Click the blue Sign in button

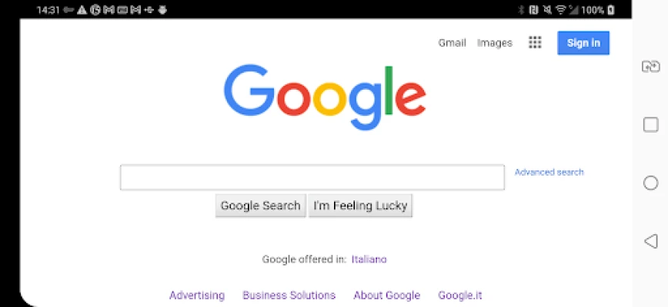(583, 43)
